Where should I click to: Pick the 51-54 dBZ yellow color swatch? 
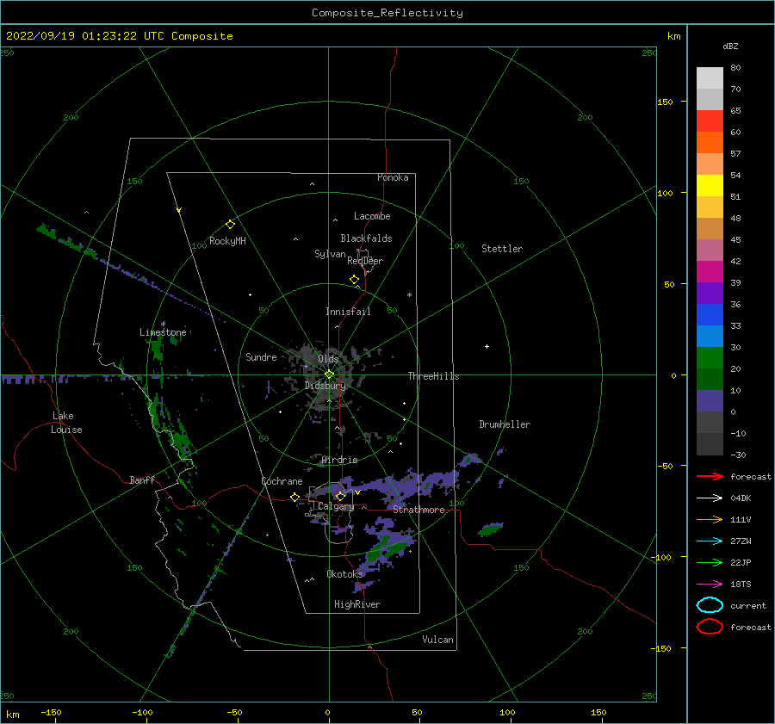(710, 185)
